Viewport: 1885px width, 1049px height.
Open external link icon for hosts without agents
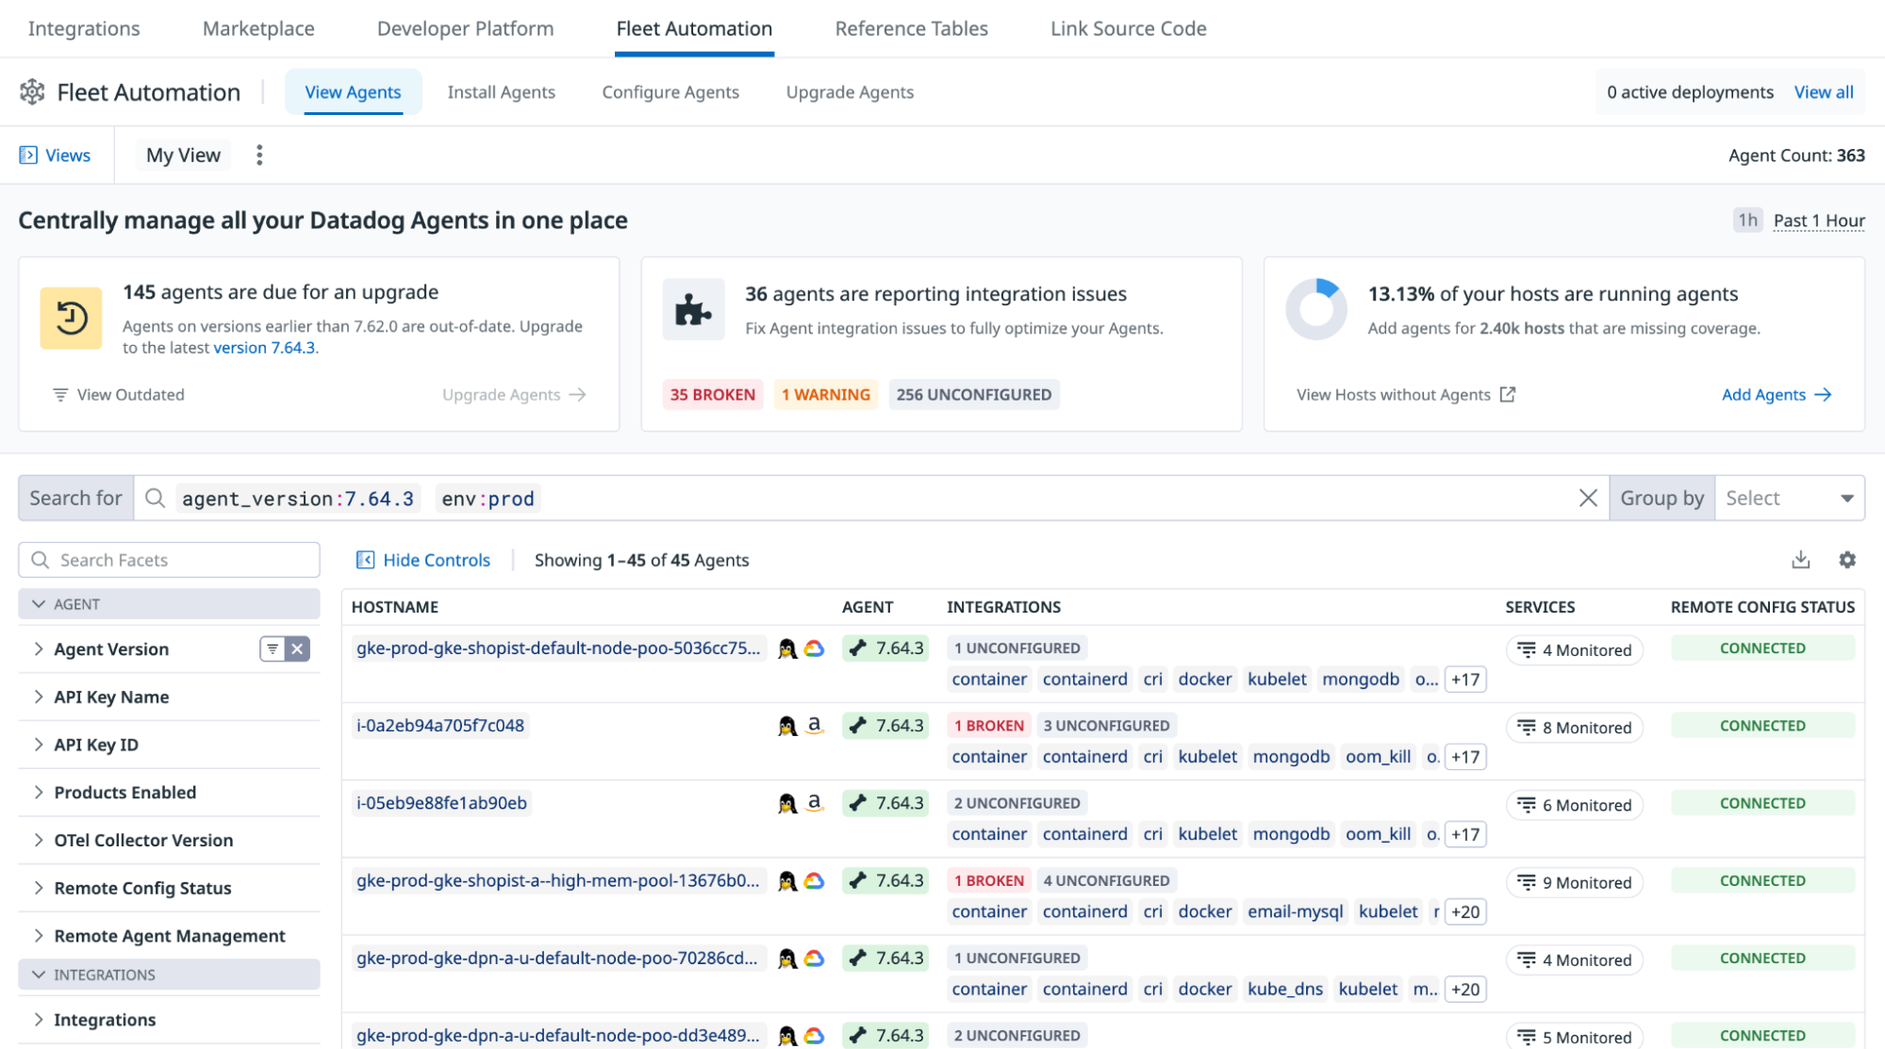pos(1508,394)
